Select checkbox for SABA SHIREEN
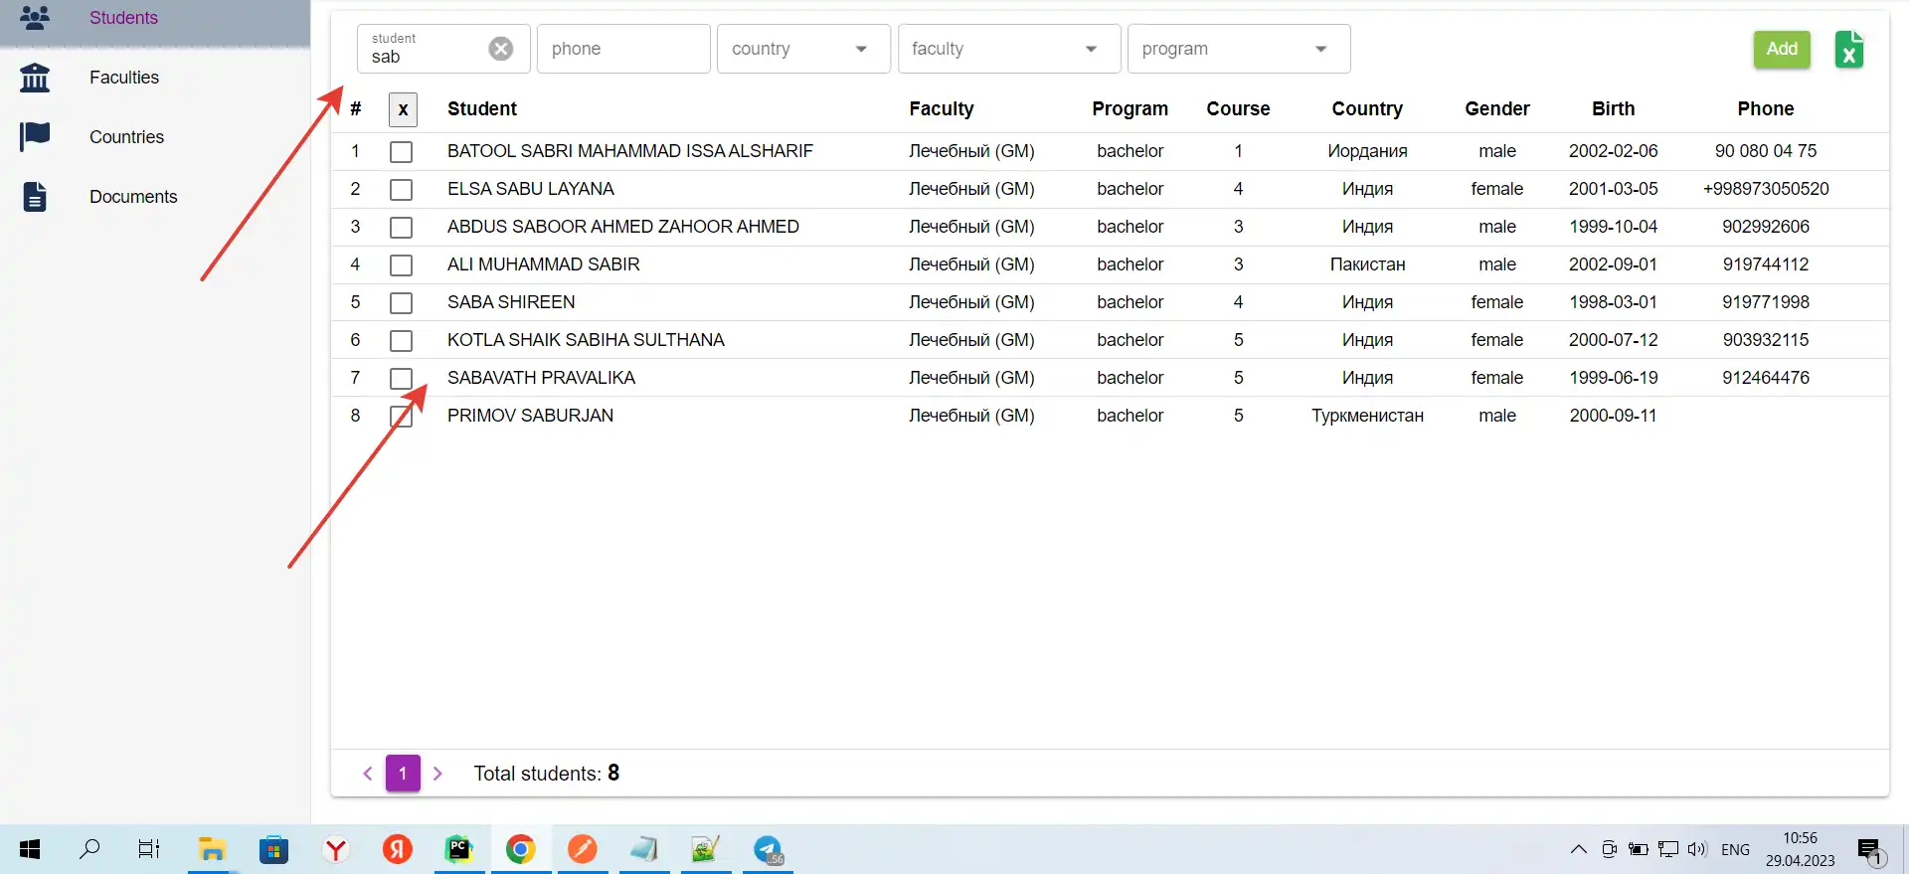This screenshot has height=874, width=1909. (x=401, y=303)
